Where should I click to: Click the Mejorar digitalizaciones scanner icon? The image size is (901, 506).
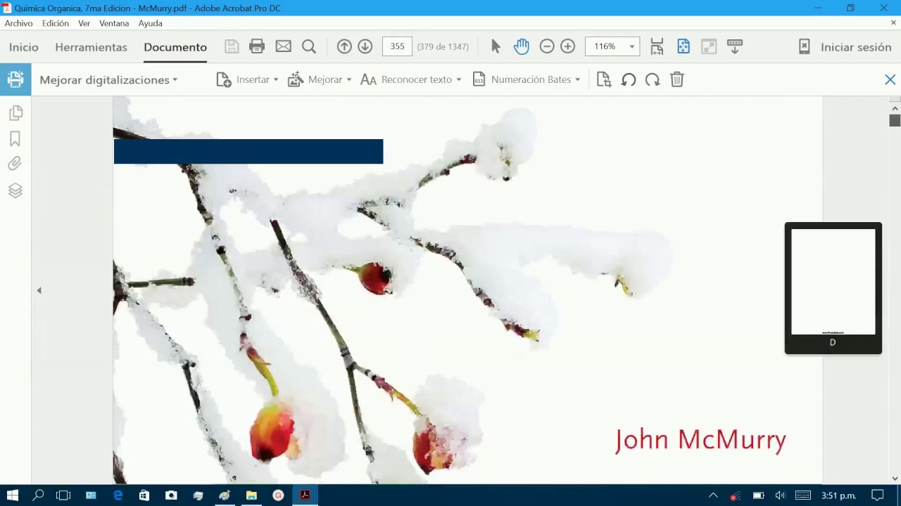pyautogui.click(x=15, y=79)
